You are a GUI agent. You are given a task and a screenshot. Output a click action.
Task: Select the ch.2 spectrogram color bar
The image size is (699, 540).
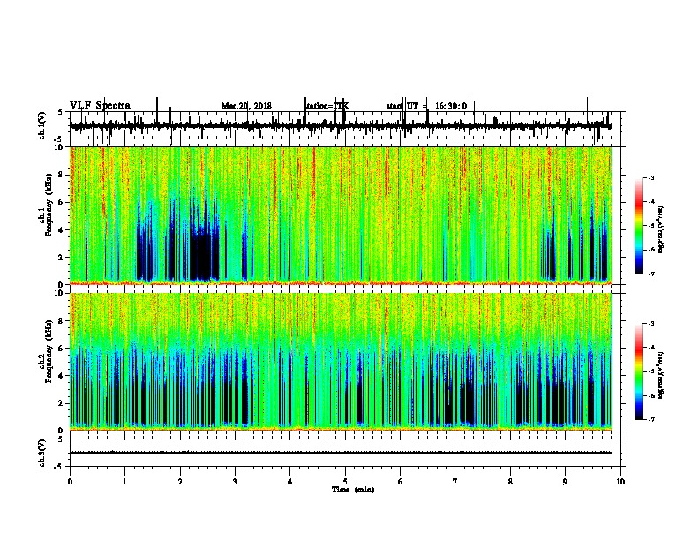[x=639, y=371]
